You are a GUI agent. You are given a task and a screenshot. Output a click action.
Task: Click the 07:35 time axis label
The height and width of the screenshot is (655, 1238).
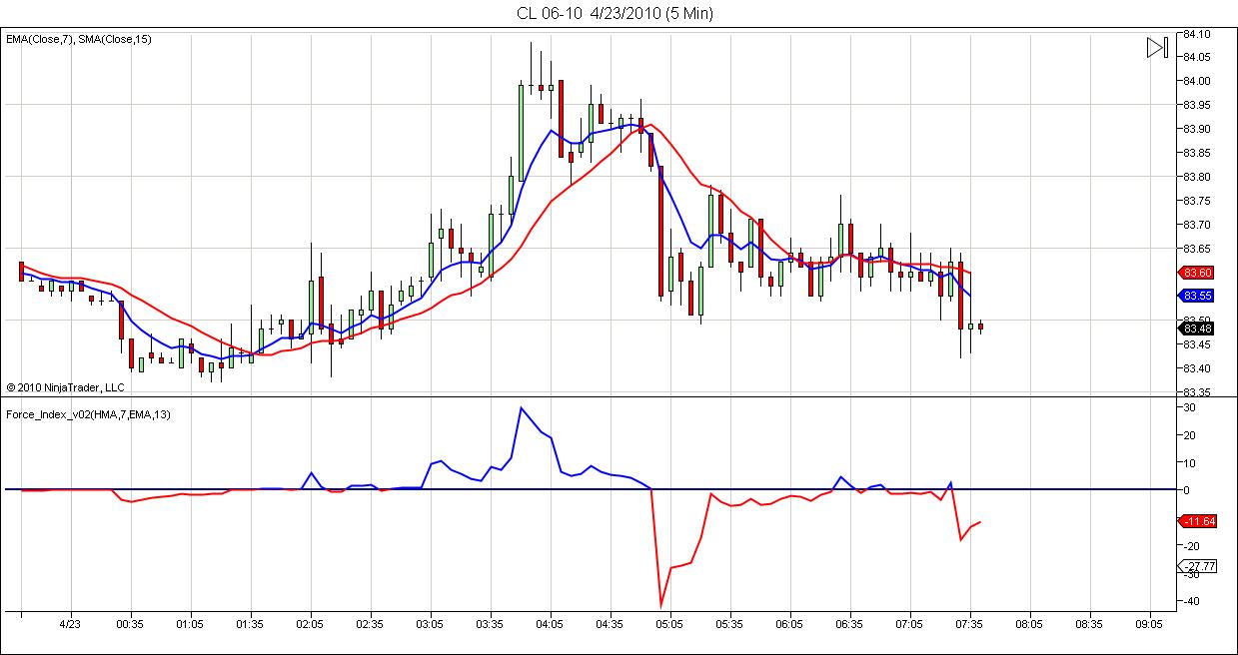coord(969,624)
